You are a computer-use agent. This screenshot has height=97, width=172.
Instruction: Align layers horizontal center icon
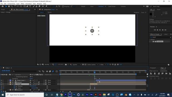[155, 74]
